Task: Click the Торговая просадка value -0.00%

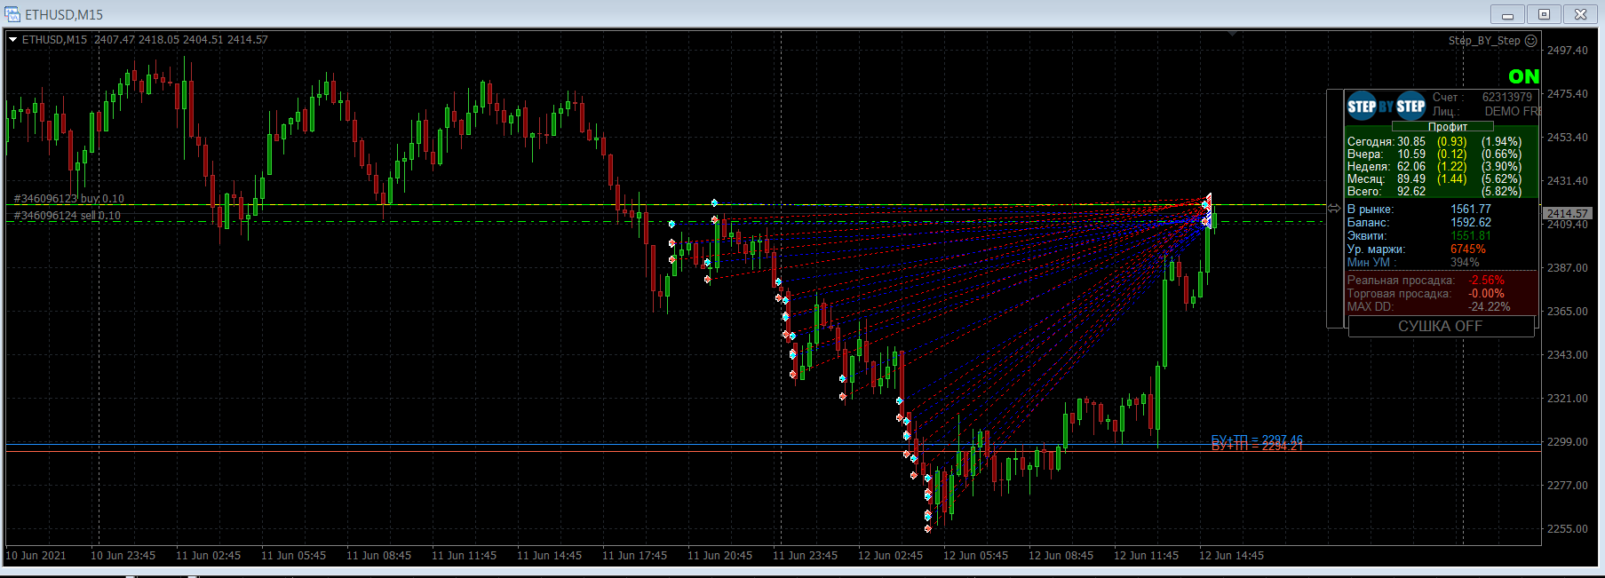Action: click(x=1487, y=294)
